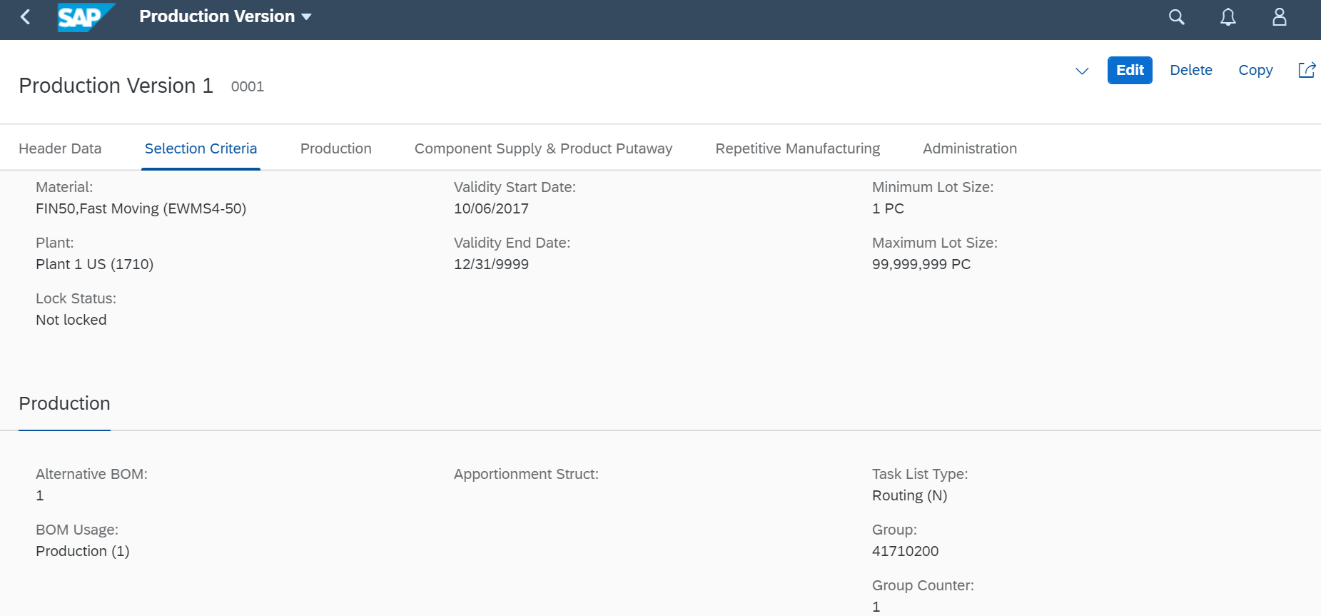Click the Maximum Lot Size label

point(935,243)
